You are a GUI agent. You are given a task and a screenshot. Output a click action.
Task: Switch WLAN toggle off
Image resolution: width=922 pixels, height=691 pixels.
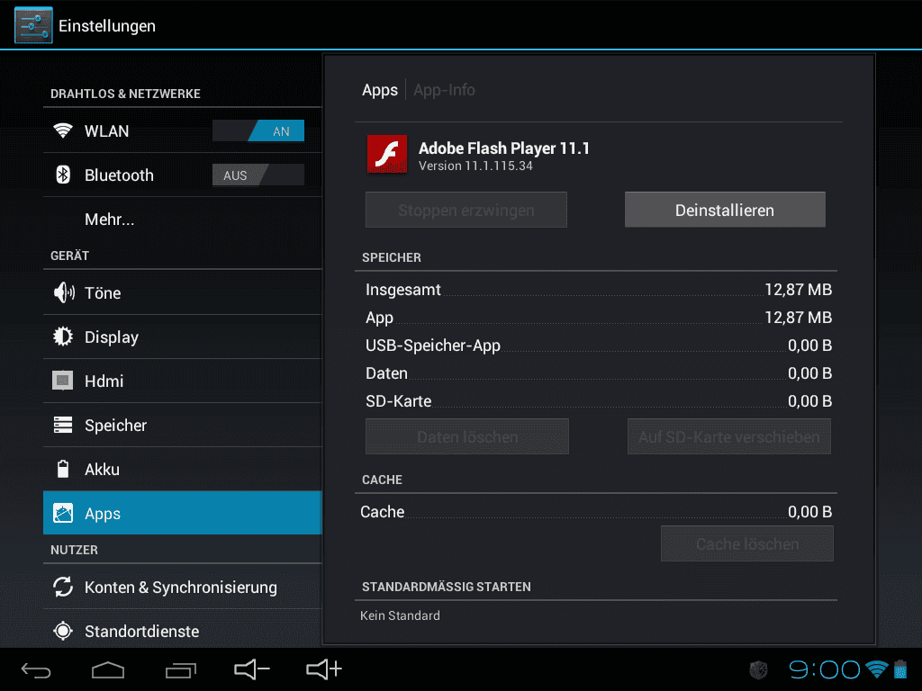coord(258,130)
